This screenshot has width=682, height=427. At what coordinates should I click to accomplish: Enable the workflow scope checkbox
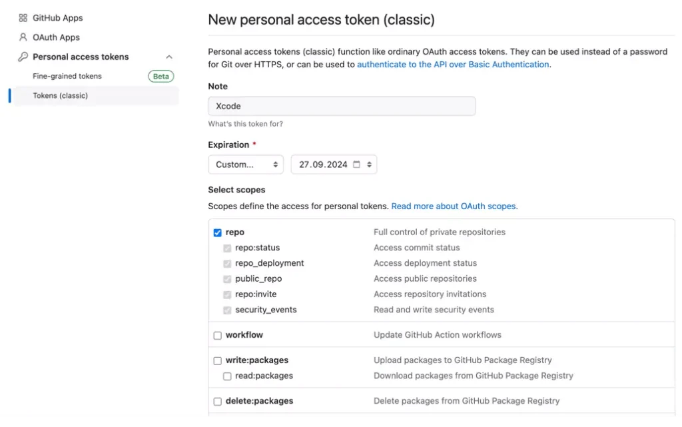pyautogui.click(x=217, y=334)
